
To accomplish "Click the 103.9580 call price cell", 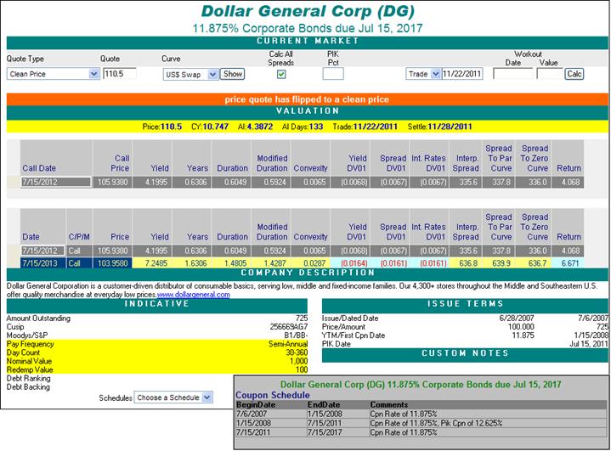I will 113,263.
